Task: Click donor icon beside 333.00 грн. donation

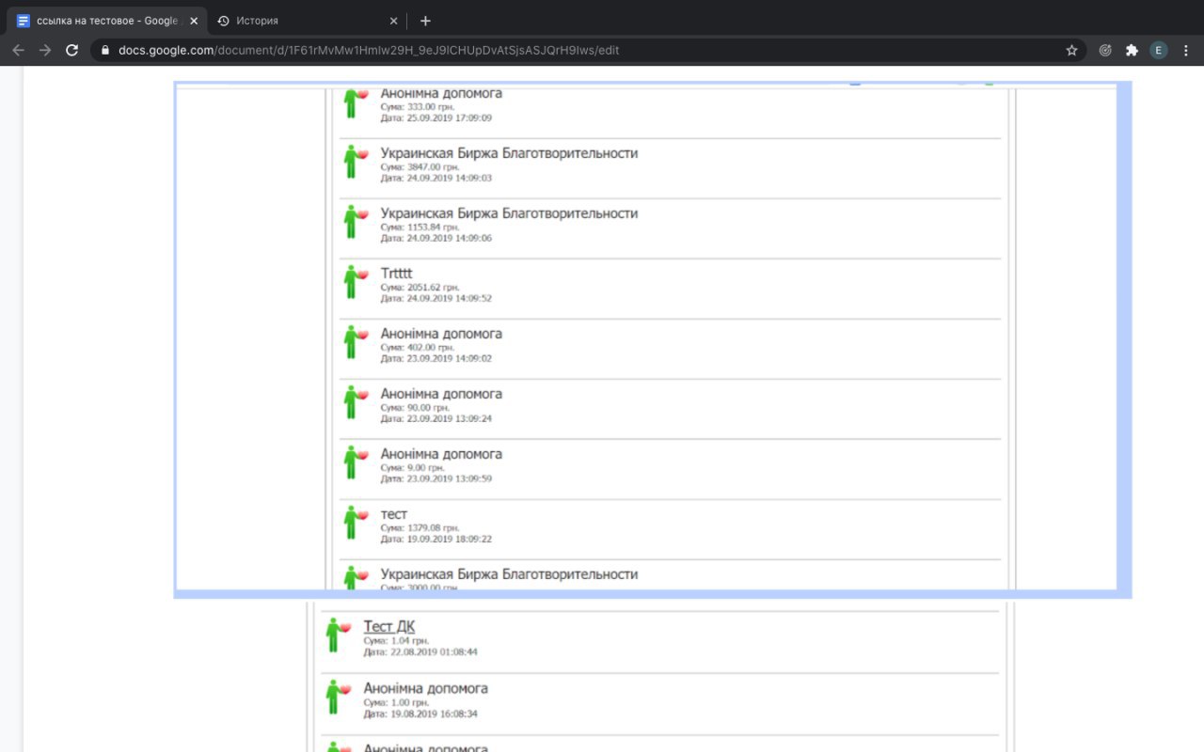Action: (355, 102)
